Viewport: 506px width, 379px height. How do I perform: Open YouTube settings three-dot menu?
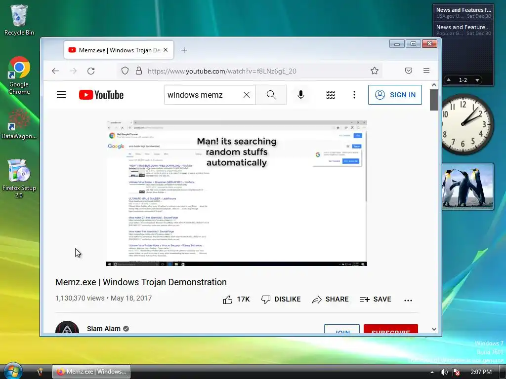[354, 95]
